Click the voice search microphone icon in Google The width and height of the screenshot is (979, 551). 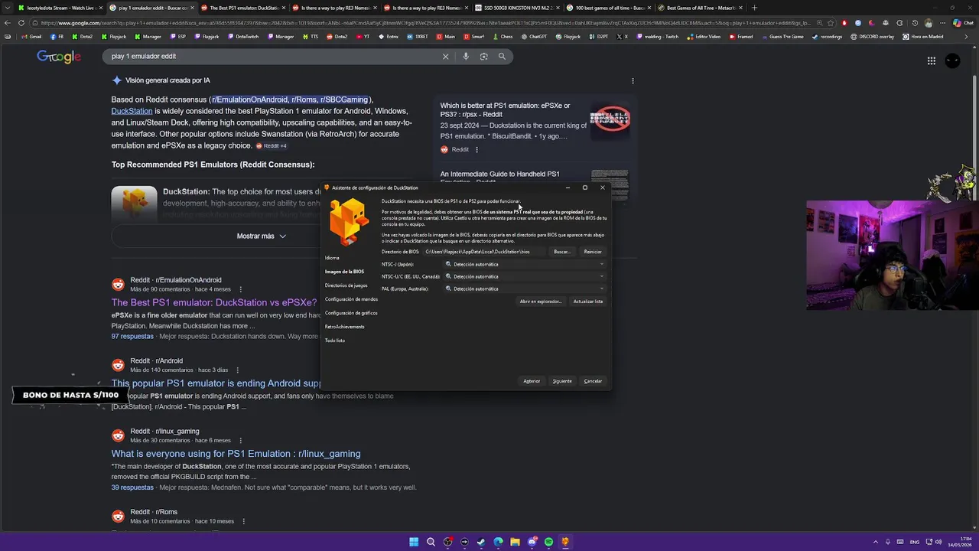(466, 56)
